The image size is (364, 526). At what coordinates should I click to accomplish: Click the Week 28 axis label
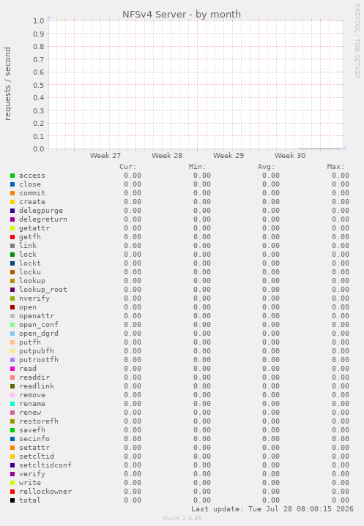[x=167, y=156]
